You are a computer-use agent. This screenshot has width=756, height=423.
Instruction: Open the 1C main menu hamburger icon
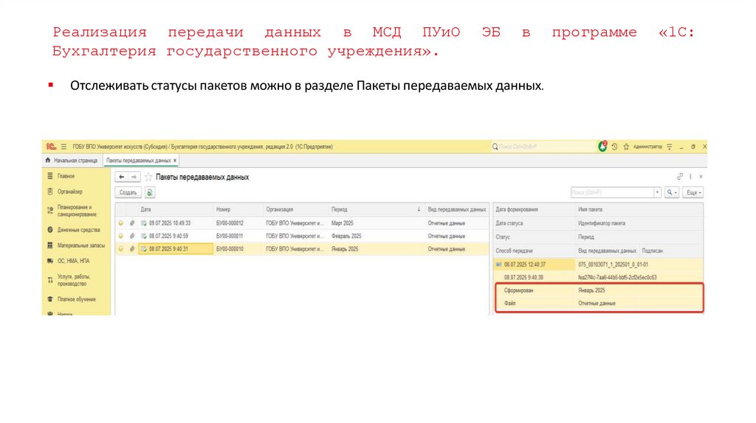63,147
